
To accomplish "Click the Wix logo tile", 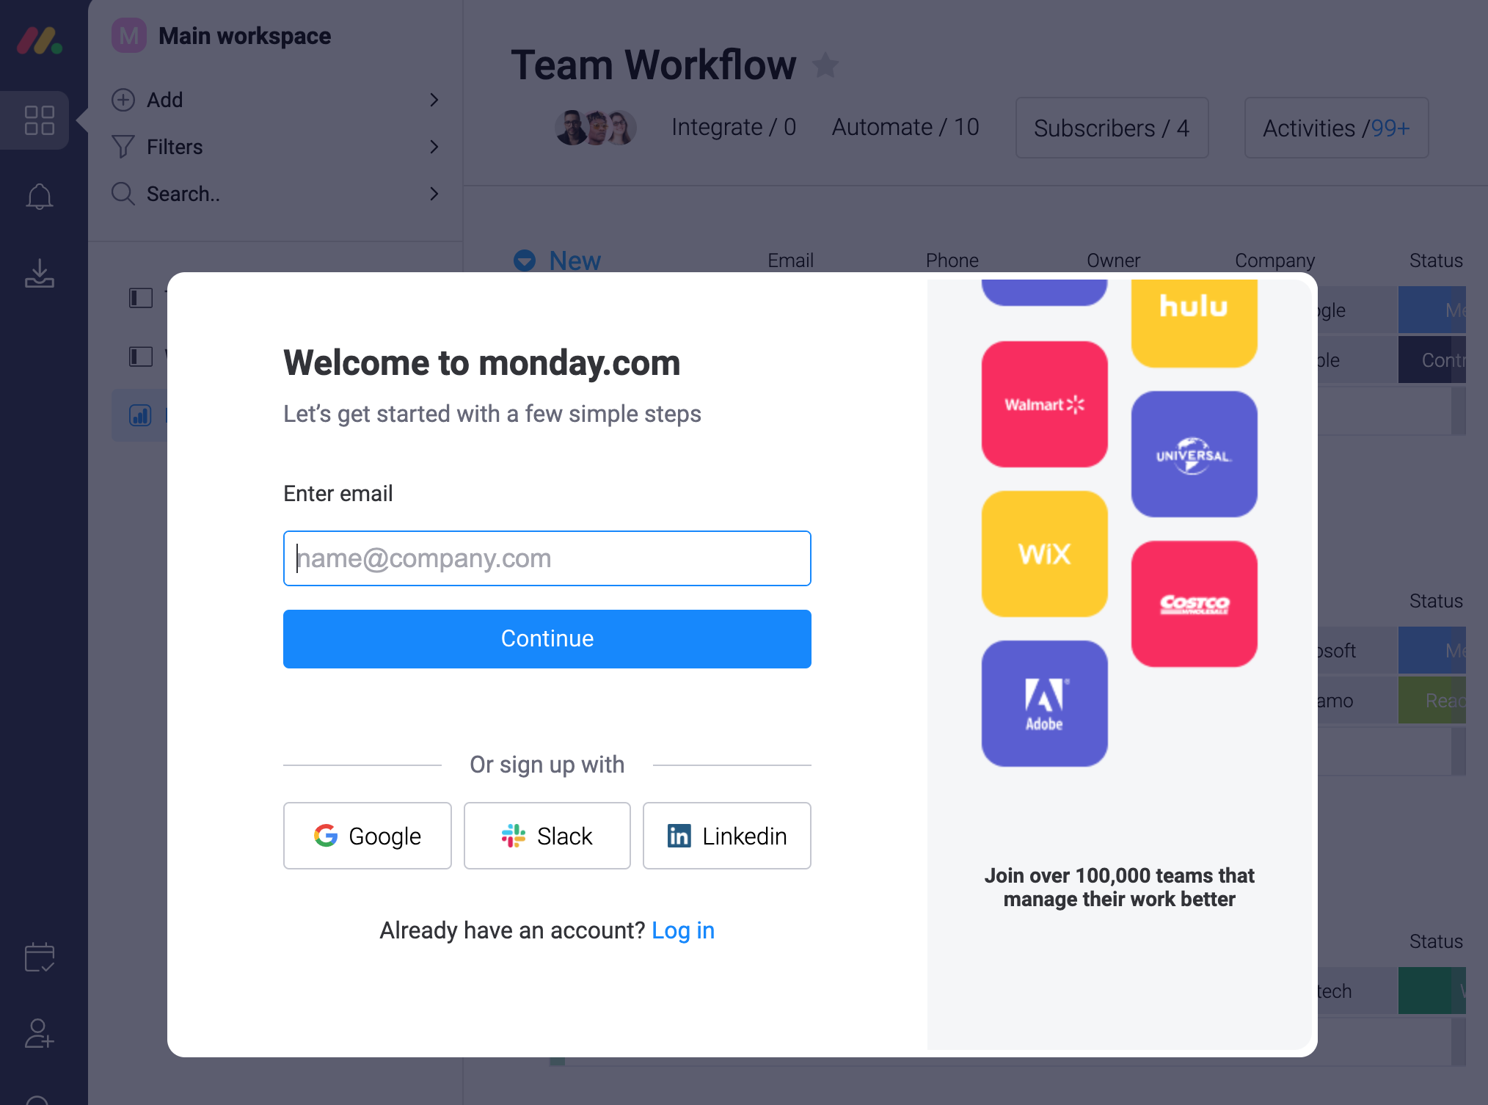I will tap(1044, 554).
